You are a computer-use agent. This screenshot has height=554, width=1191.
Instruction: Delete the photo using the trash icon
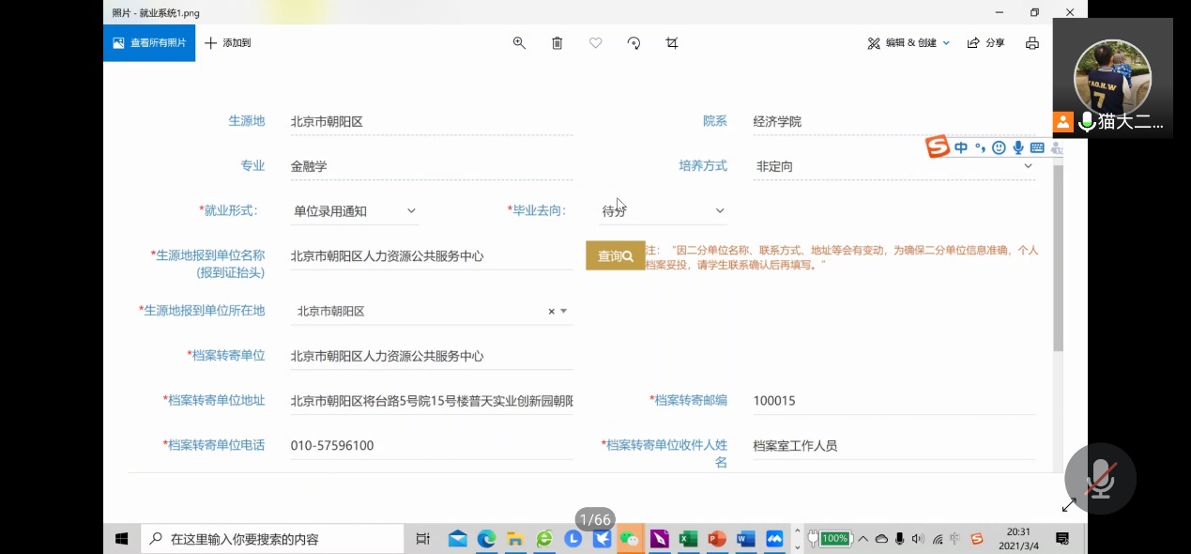[x=557, y=43]
